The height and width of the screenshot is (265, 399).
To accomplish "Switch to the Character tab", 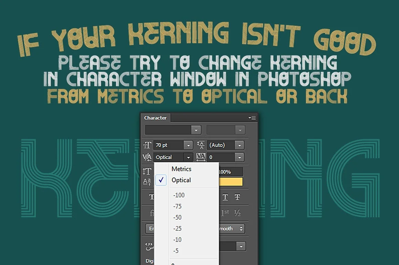I will 155,118.
